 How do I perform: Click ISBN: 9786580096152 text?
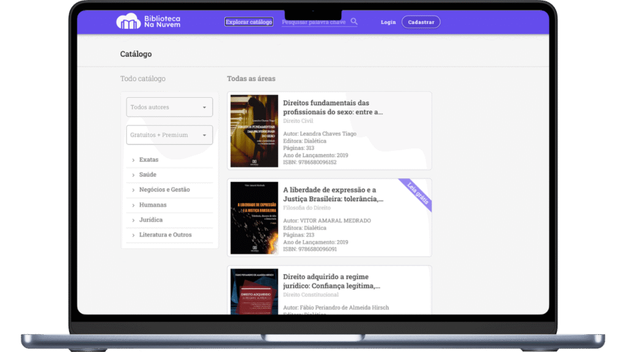[310, 163]
